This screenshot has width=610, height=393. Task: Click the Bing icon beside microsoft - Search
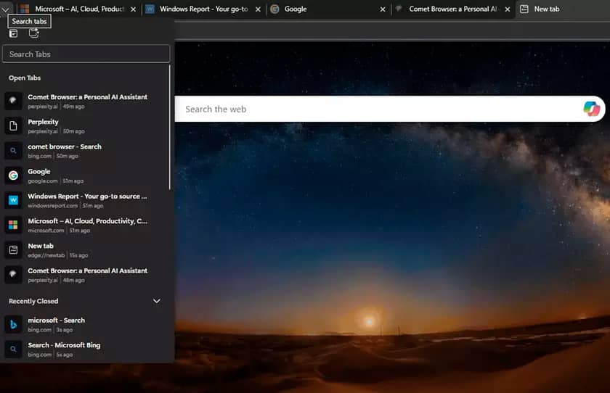point(13,324)
